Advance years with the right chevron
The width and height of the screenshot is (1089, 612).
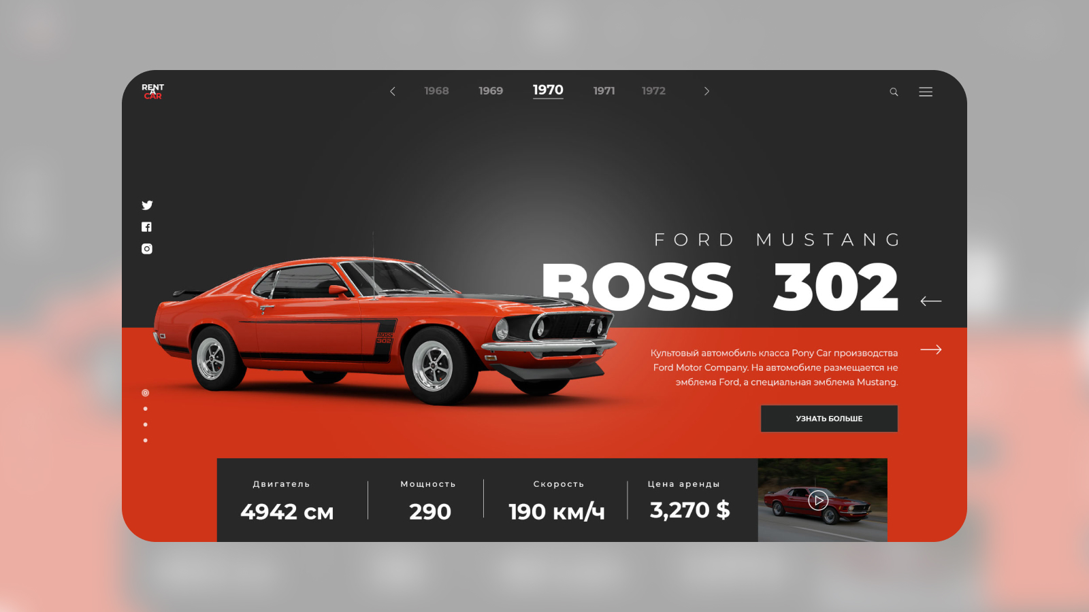click(706, 91)
